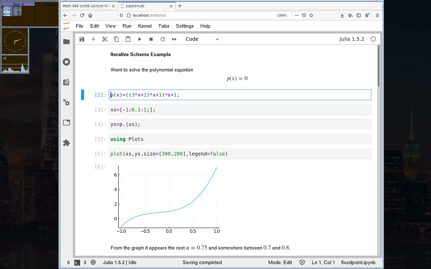Click the 150% zoom level indicator
The width and height of the screenshot is (431, 269).
(282, 15)
